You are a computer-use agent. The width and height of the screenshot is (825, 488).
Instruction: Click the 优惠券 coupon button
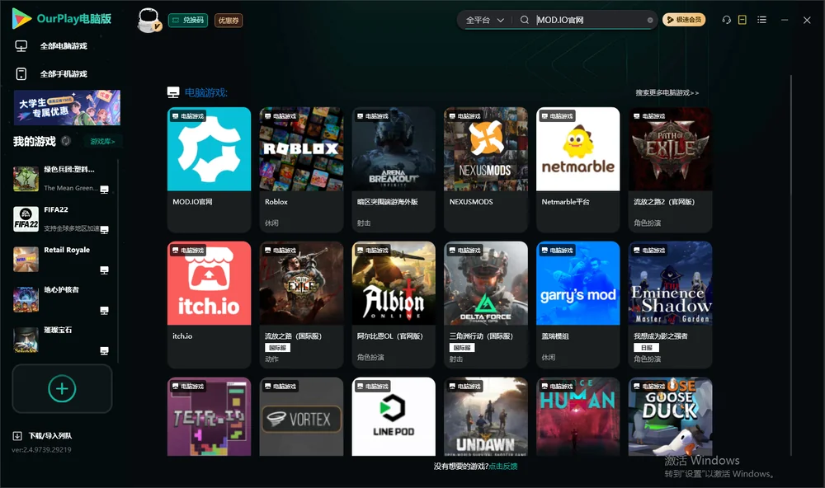[x=229, y=21]
